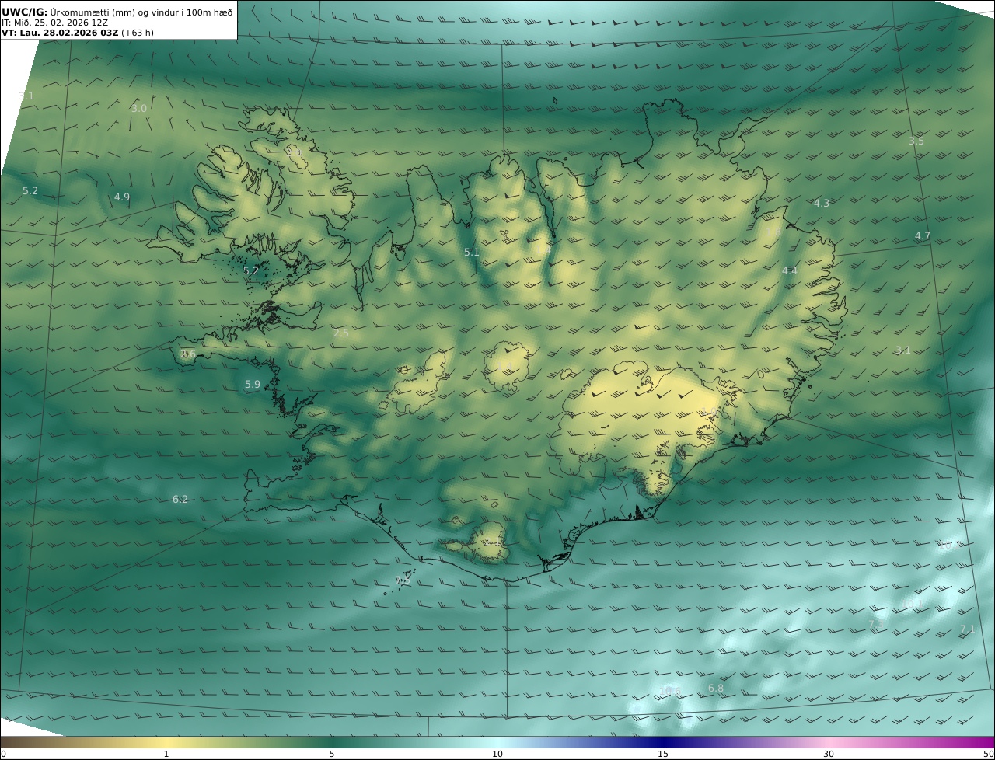Click the 5.1 precipitable water value label

pyautogui.click(x=472, y=253)
